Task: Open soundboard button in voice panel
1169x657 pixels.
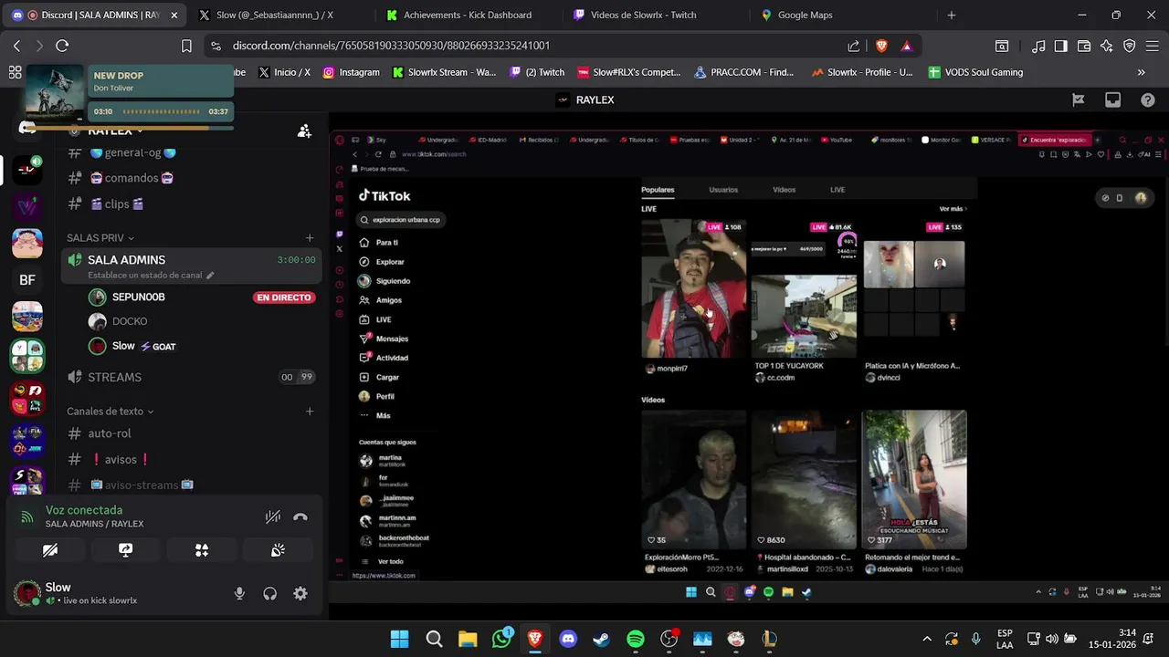Action: (278, 550)
